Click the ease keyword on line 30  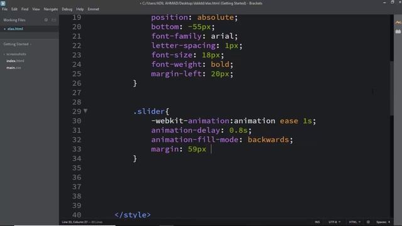click(289, 121)
